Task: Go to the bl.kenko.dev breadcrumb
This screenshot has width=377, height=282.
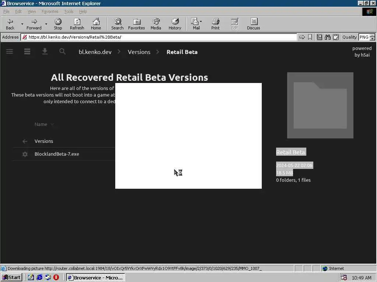Action: (x=95, y=52)
